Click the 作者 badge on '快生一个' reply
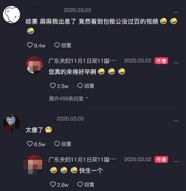Screen dimensions: 186x191 [x=161, y=160]
